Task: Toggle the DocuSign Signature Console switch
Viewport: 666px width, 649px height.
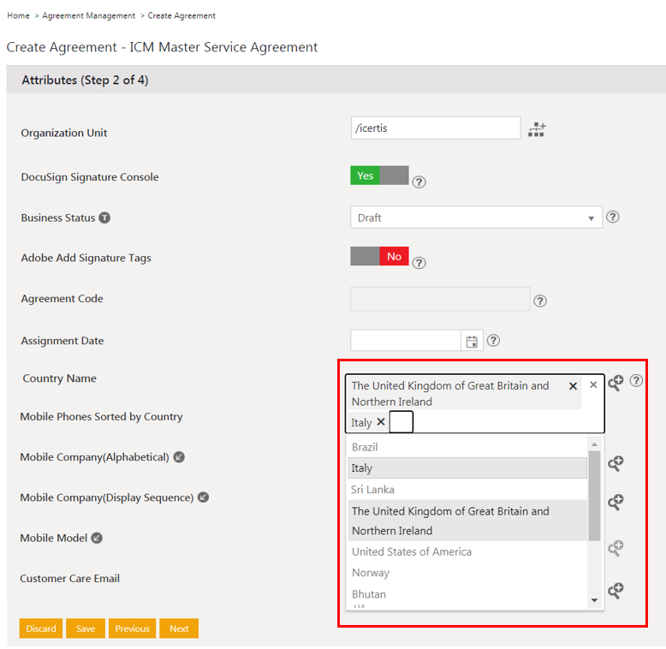Action: [x=379, y=176]
